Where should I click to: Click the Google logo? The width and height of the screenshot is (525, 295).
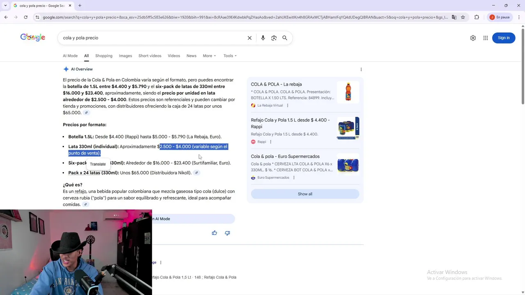click(33, 37)
